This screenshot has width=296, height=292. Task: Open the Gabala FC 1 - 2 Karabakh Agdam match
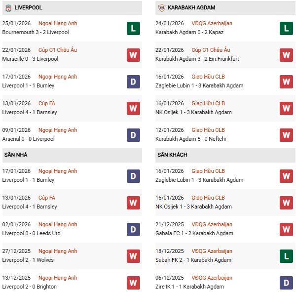[193, 233]
